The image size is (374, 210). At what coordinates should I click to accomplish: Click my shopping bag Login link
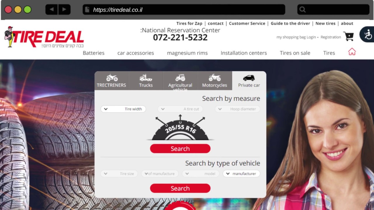[x=296, y=37]
